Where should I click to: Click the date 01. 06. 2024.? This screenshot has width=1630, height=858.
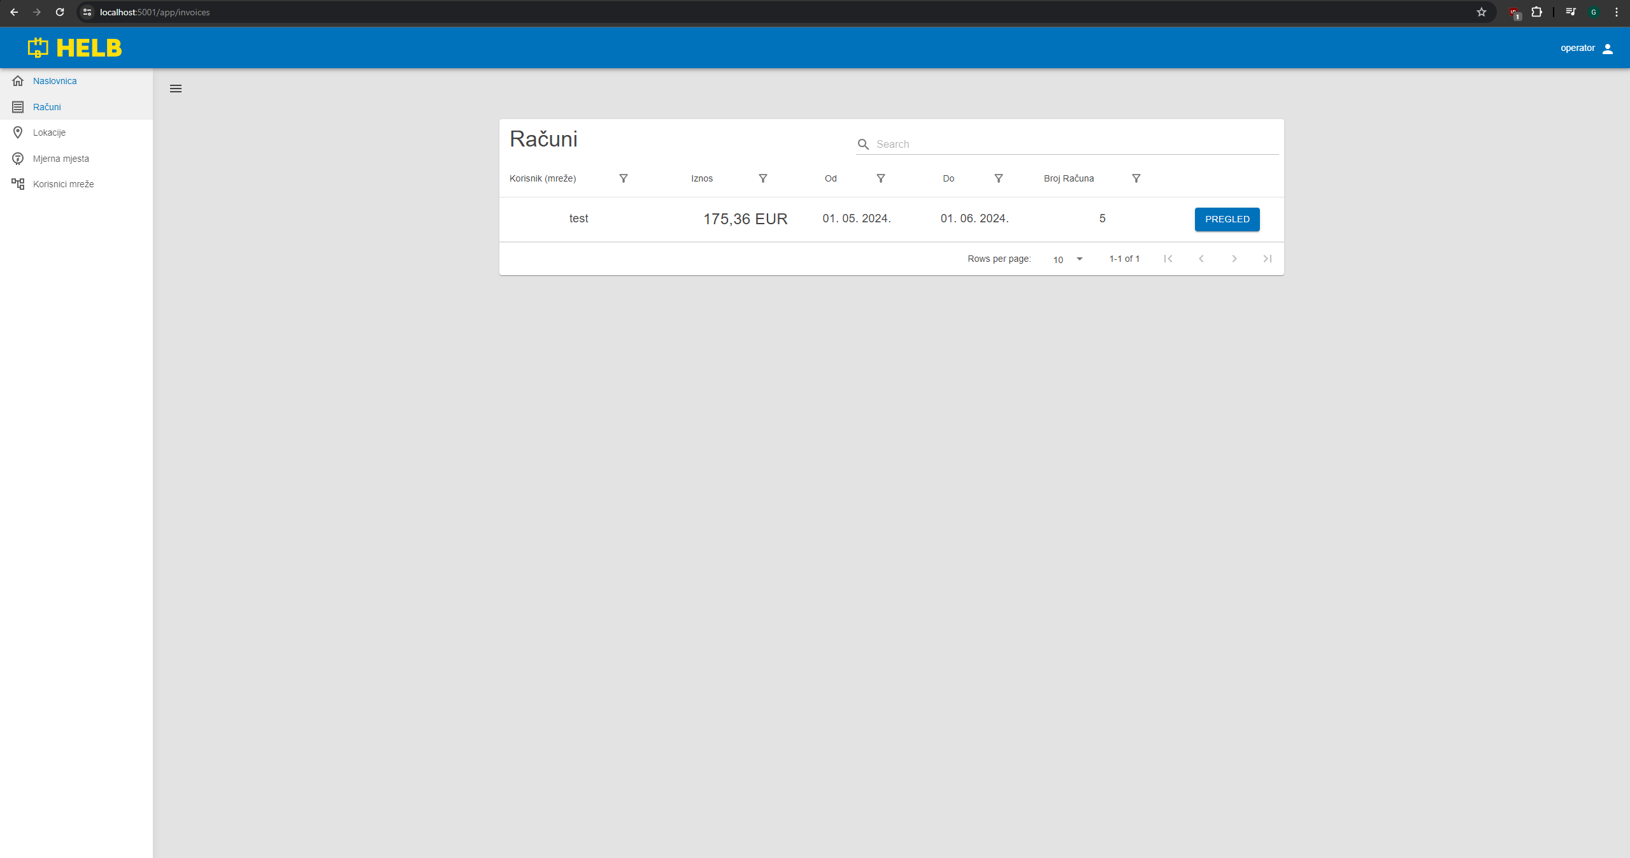click(975, 218)
